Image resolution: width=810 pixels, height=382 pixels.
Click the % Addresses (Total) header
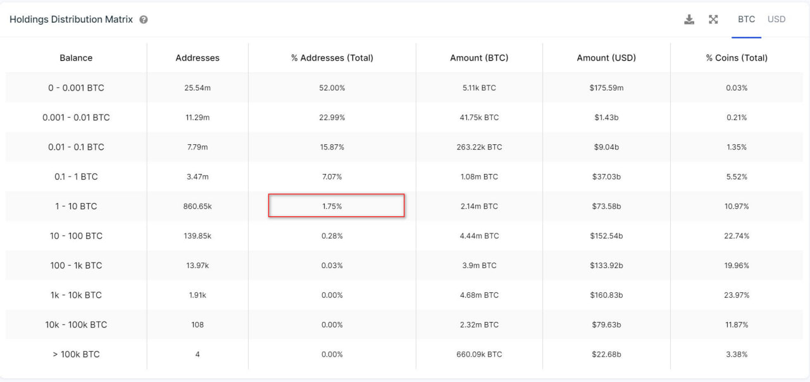[332, 58]
